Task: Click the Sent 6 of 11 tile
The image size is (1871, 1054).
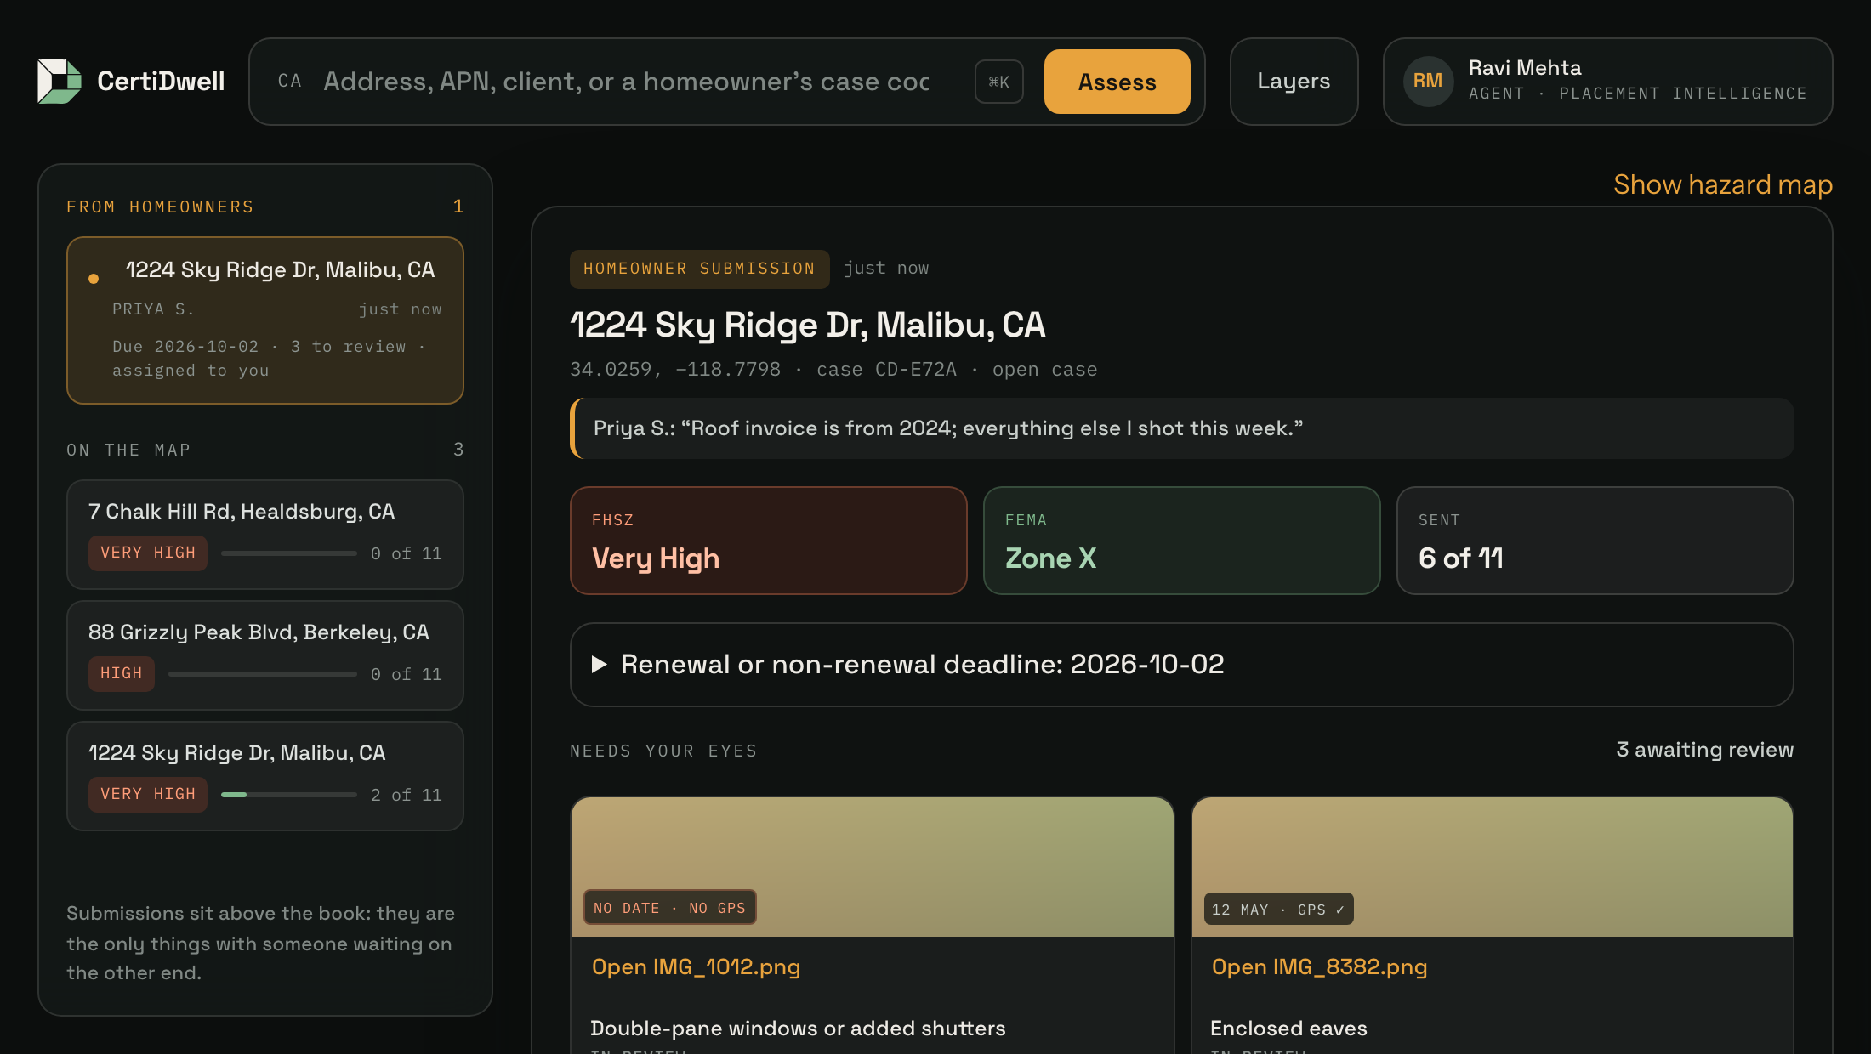Action: pyautogui.click(x=1595, y=541)
